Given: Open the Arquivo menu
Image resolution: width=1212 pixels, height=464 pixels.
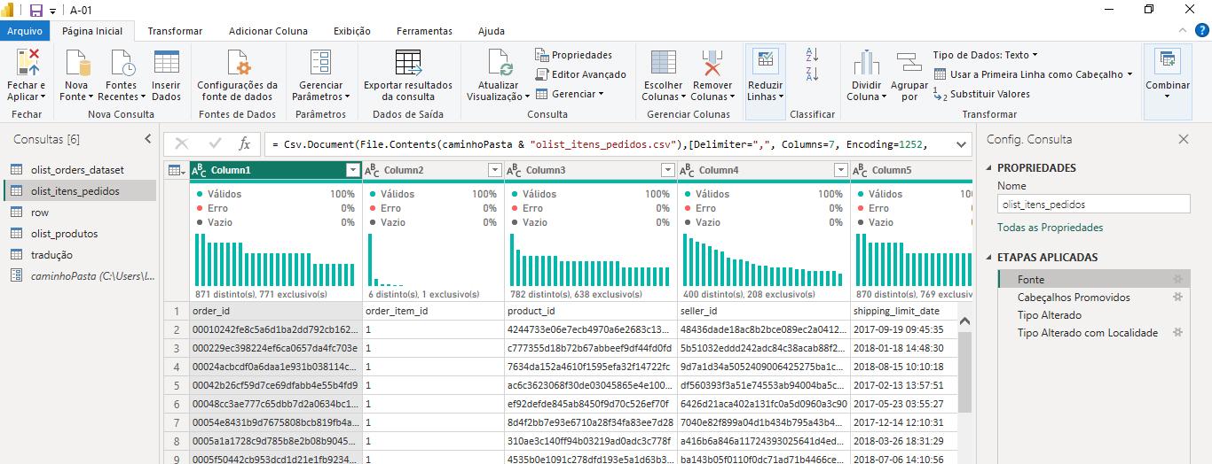Looking at the screenshot, I should (25, 31).
